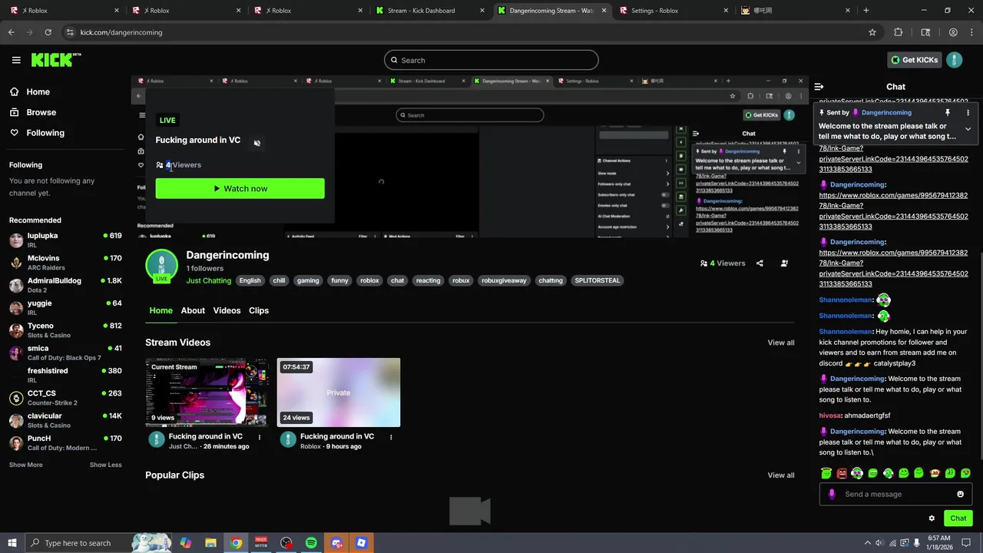Viewport: 983px width, 553px height.
Task: Click the Kick logo
Action: coord(56,60)
